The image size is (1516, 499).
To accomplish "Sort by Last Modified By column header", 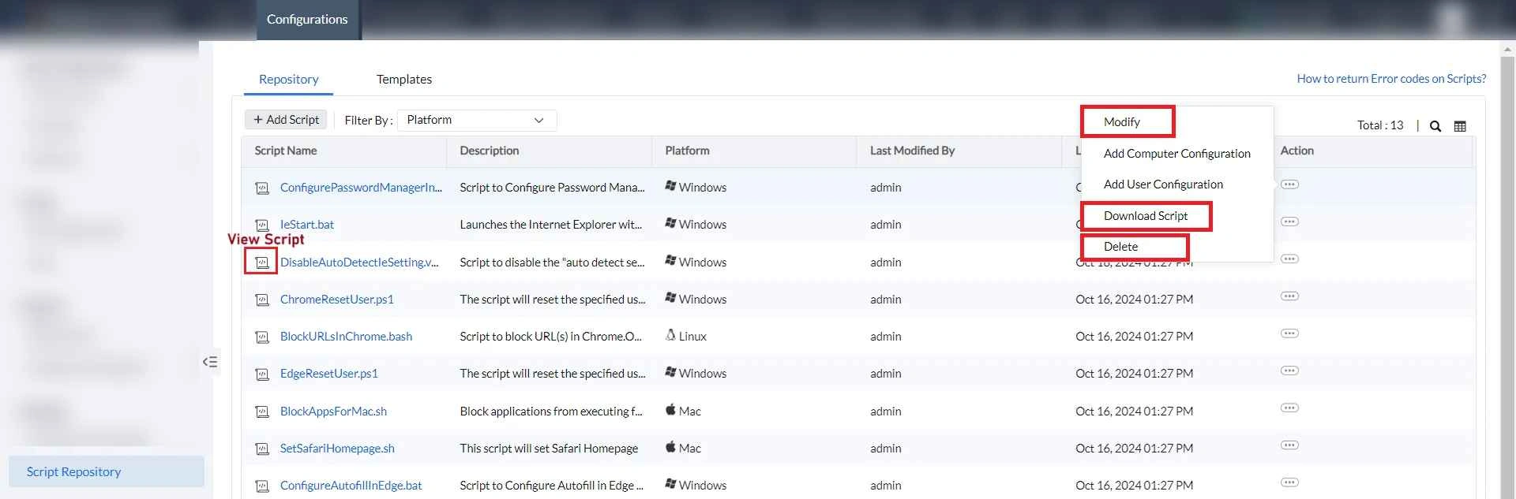I will (x=912, y=151).
